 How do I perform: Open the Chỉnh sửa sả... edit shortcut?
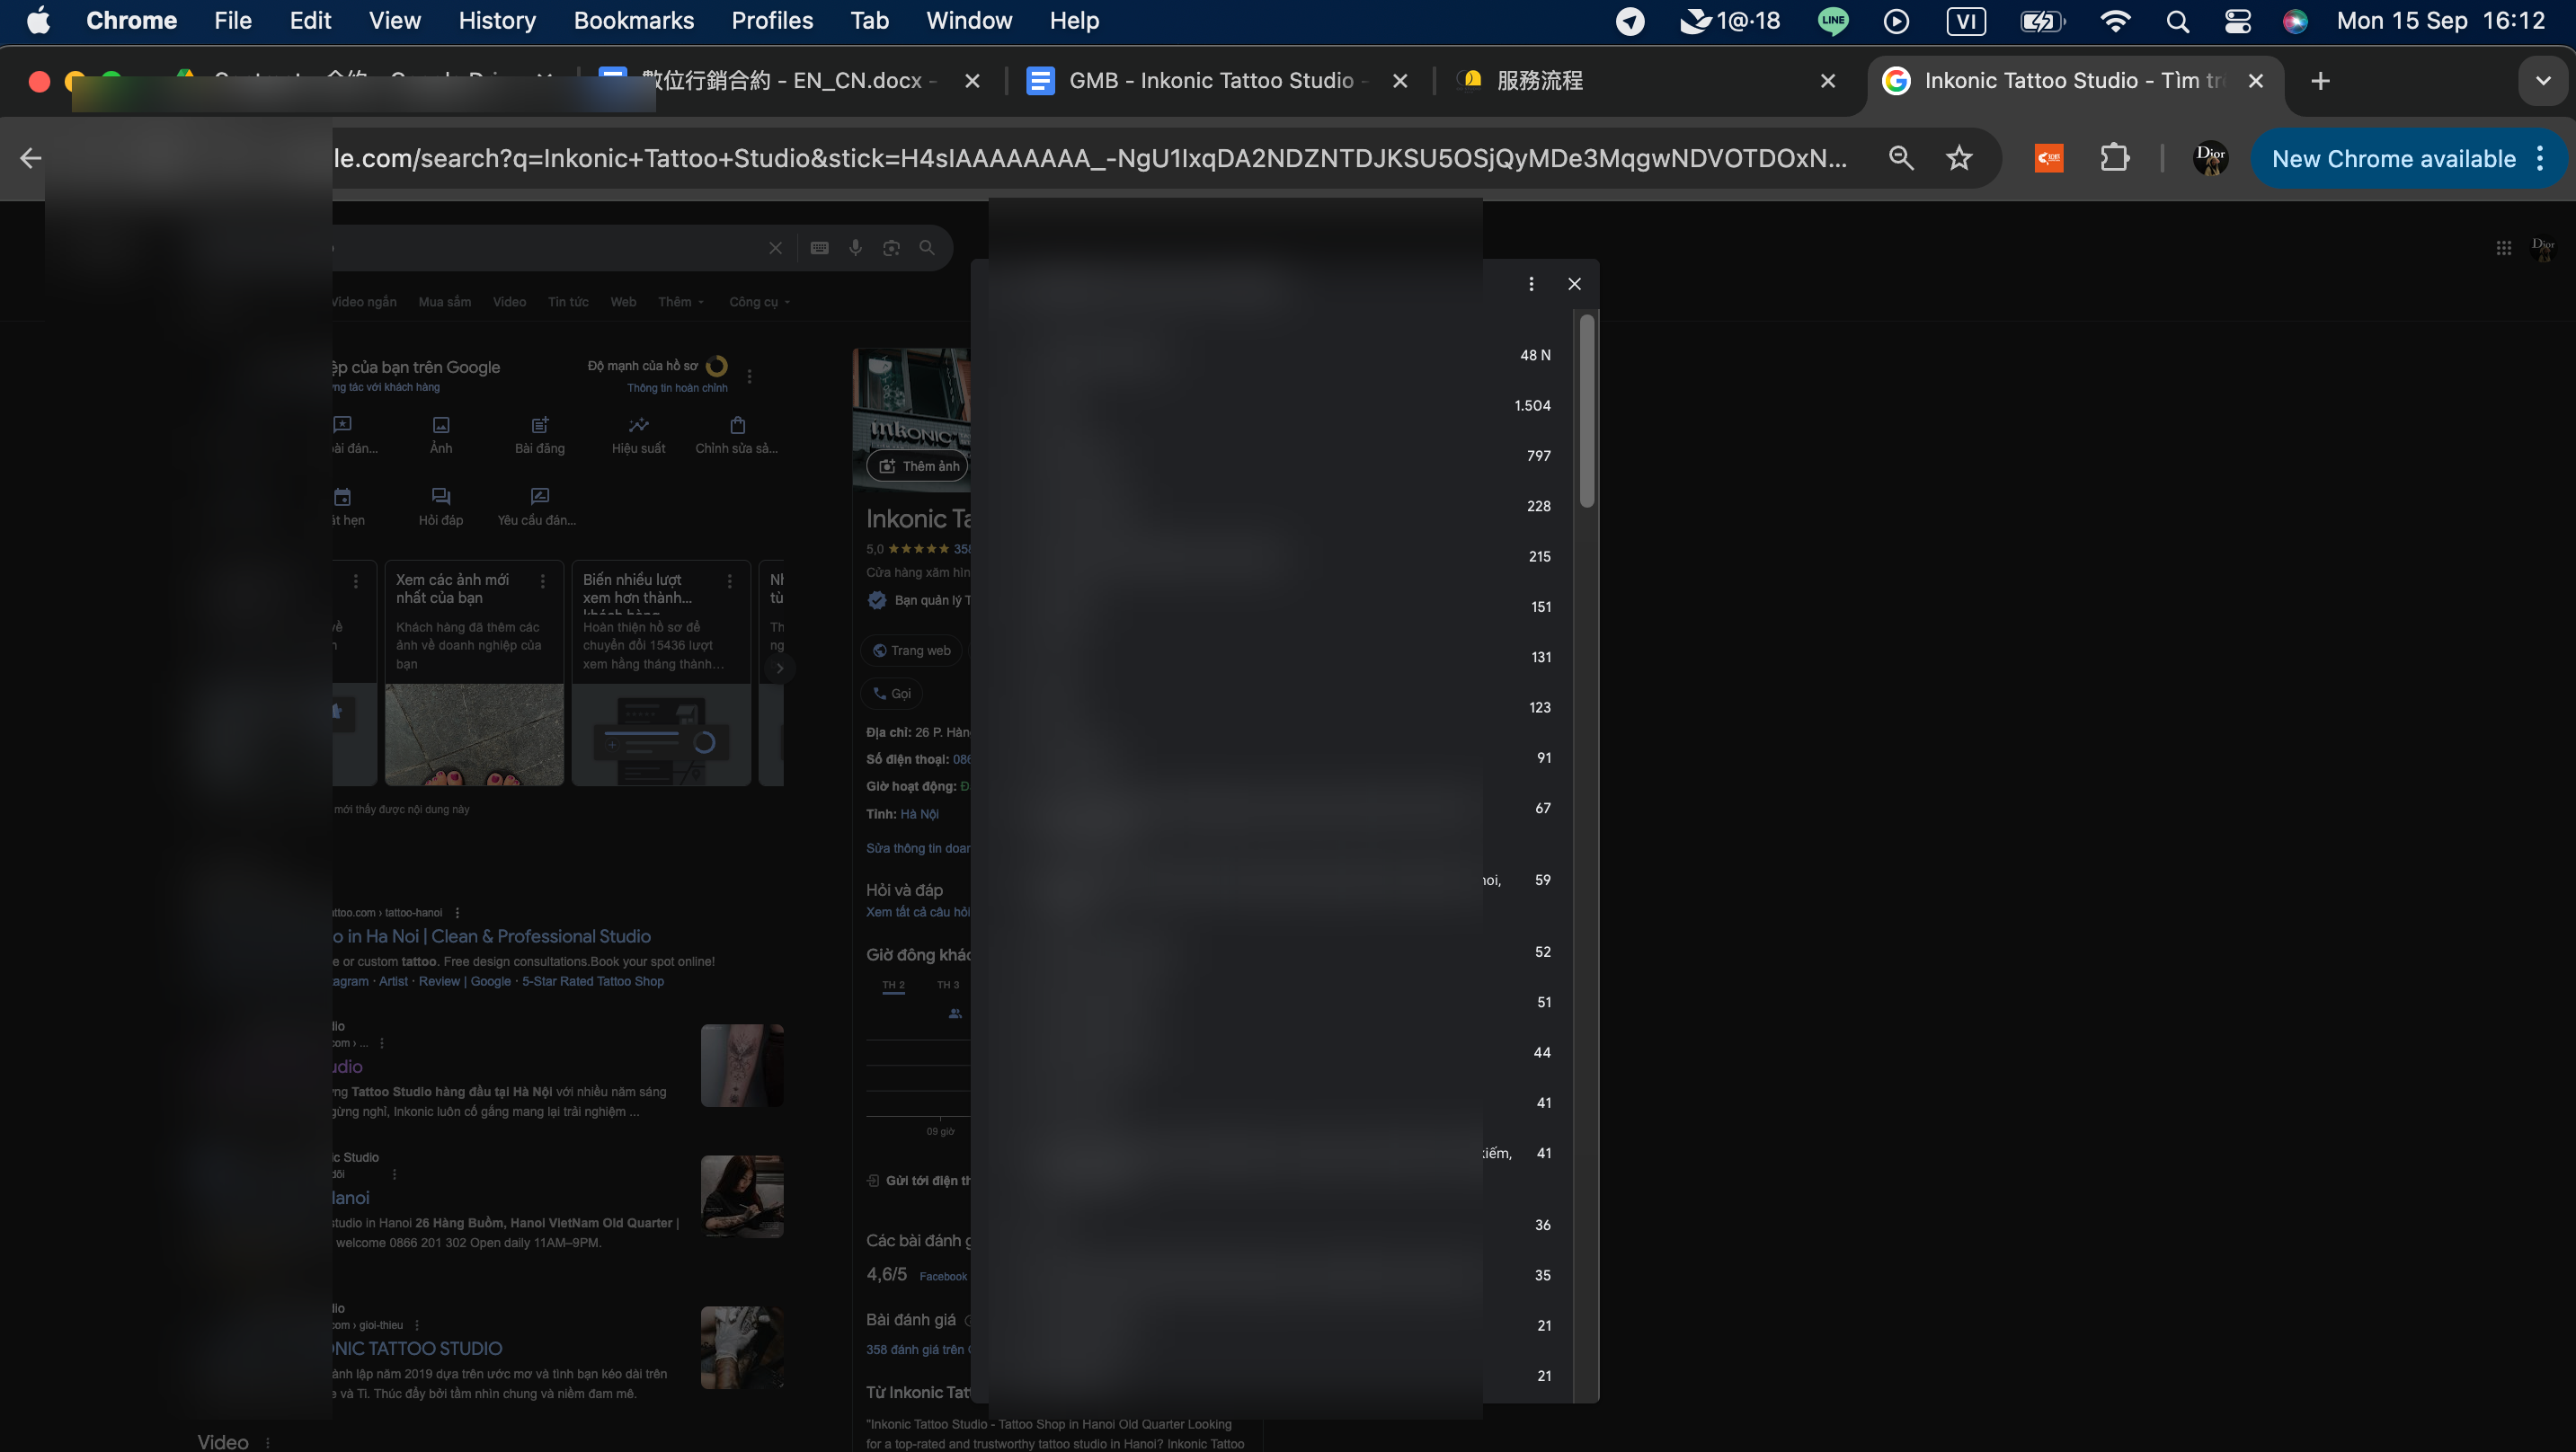coord(737,435)
